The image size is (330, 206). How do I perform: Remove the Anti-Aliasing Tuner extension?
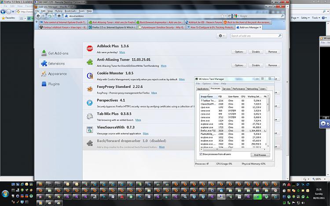[272, 65]
